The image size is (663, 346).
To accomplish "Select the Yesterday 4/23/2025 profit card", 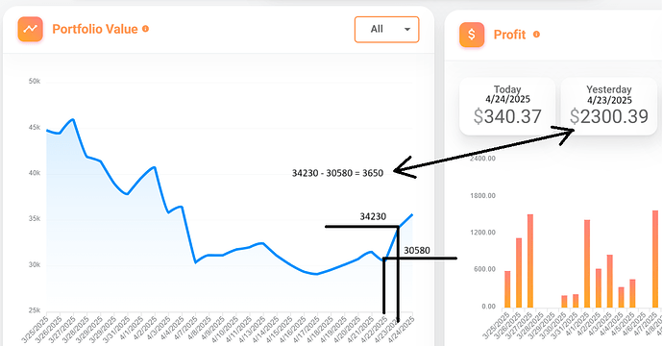I will pos(609,106).
